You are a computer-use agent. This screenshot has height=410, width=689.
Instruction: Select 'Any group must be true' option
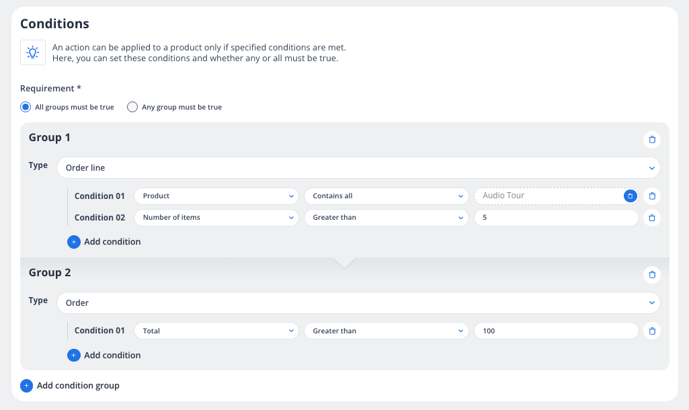(132, 107)
